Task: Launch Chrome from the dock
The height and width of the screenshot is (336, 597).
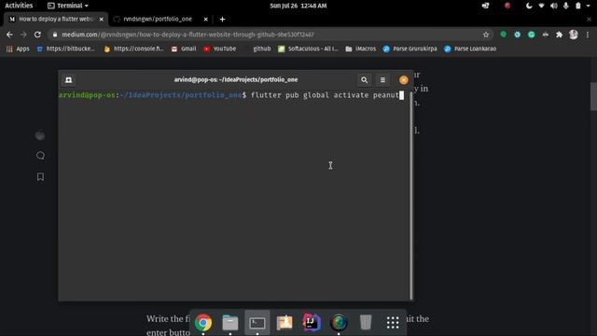Action: coord(203,323)
